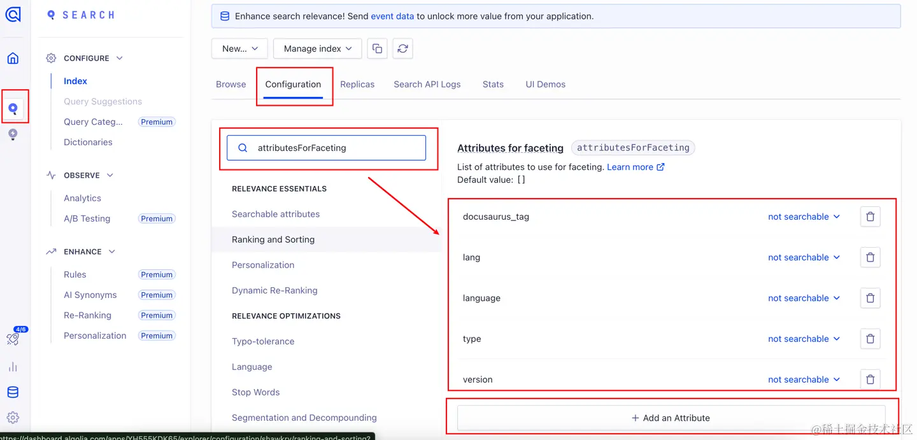This screenshot has height=440, width=917.
Task: Delete the lang attribute
Action: (x=870, y=257)
